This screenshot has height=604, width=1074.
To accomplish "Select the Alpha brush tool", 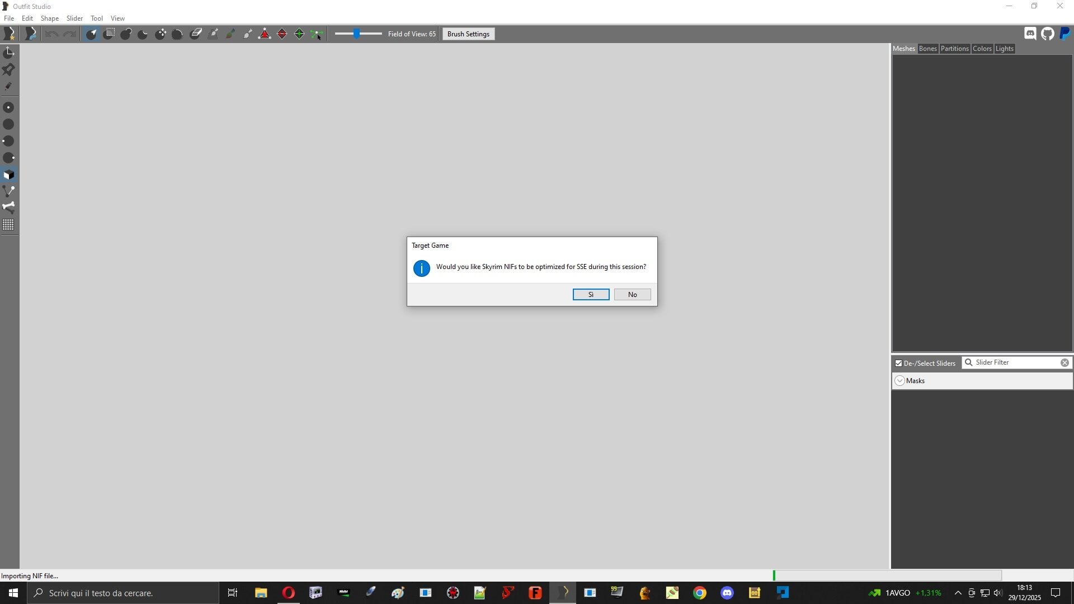I will point(247,34).
